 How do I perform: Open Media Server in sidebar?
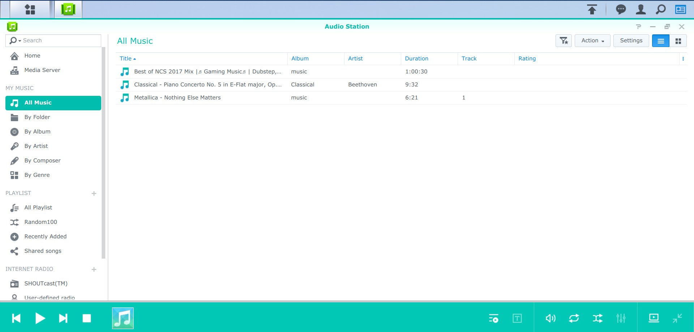coord(53,70)
